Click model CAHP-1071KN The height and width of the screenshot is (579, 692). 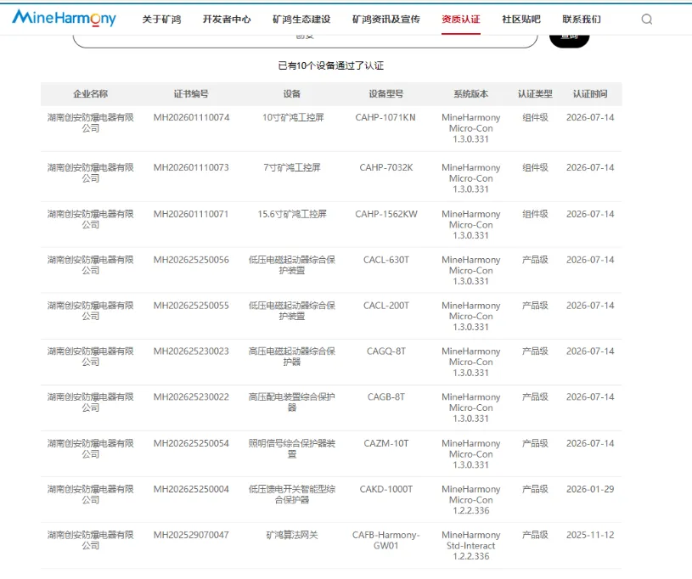point(385,117)
